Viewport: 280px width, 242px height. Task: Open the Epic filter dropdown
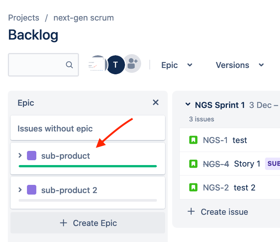tap(177, 65)
